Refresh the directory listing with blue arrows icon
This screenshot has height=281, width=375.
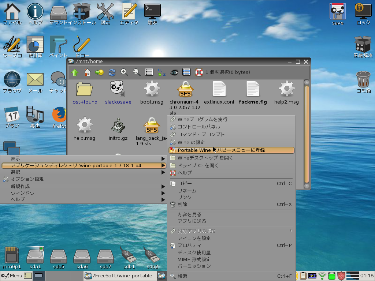coord(112,72)
